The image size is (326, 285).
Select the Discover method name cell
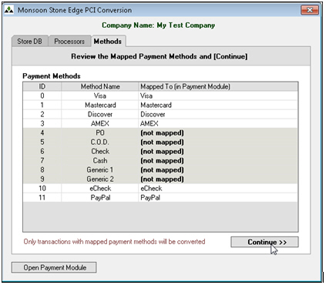tap(100, 114)
